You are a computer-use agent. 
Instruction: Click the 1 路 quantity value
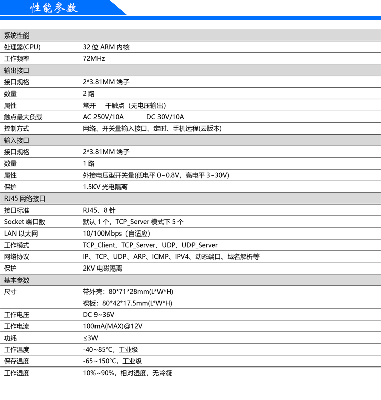click(89, 164)
